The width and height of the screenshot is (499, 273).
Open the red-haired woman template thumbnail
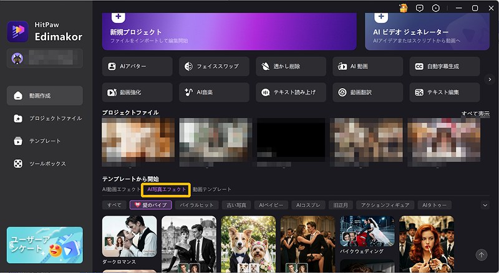[427, 244]
